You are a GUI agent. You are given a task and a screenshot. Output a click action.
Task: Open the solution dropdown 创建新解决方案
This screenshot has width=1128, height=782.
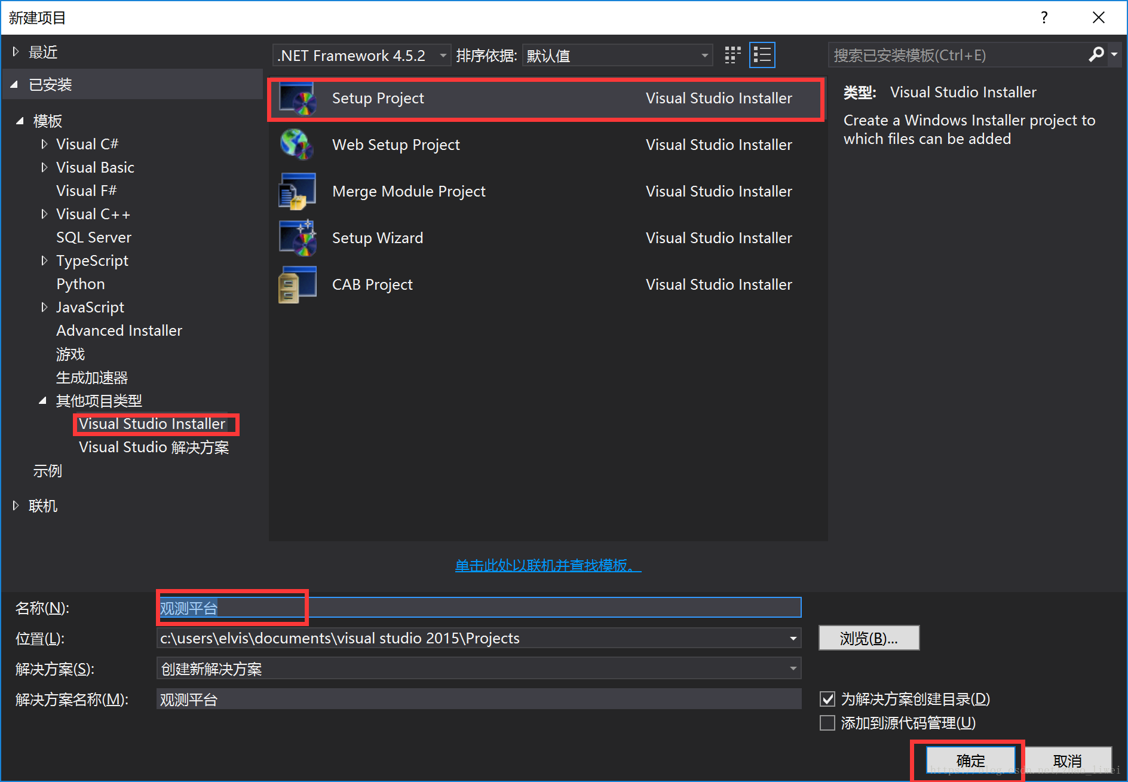click(479, 668)
